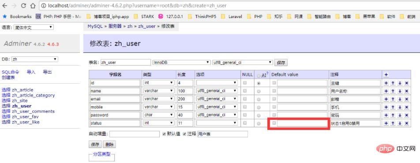Open type dropdown for the password field
Image resolution: width=420 pixels, height=163 pixels.
click(158, 115)
